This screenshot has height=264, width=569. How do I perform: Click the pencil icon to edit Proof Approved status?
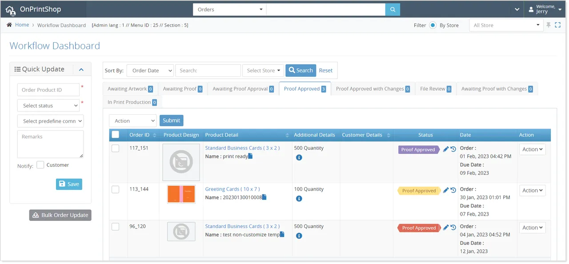click(x=445, y=149)
